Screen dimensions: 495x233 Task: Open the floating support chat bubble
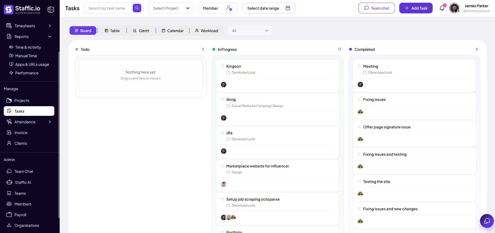pyautogui.click(x=487, y=221)
